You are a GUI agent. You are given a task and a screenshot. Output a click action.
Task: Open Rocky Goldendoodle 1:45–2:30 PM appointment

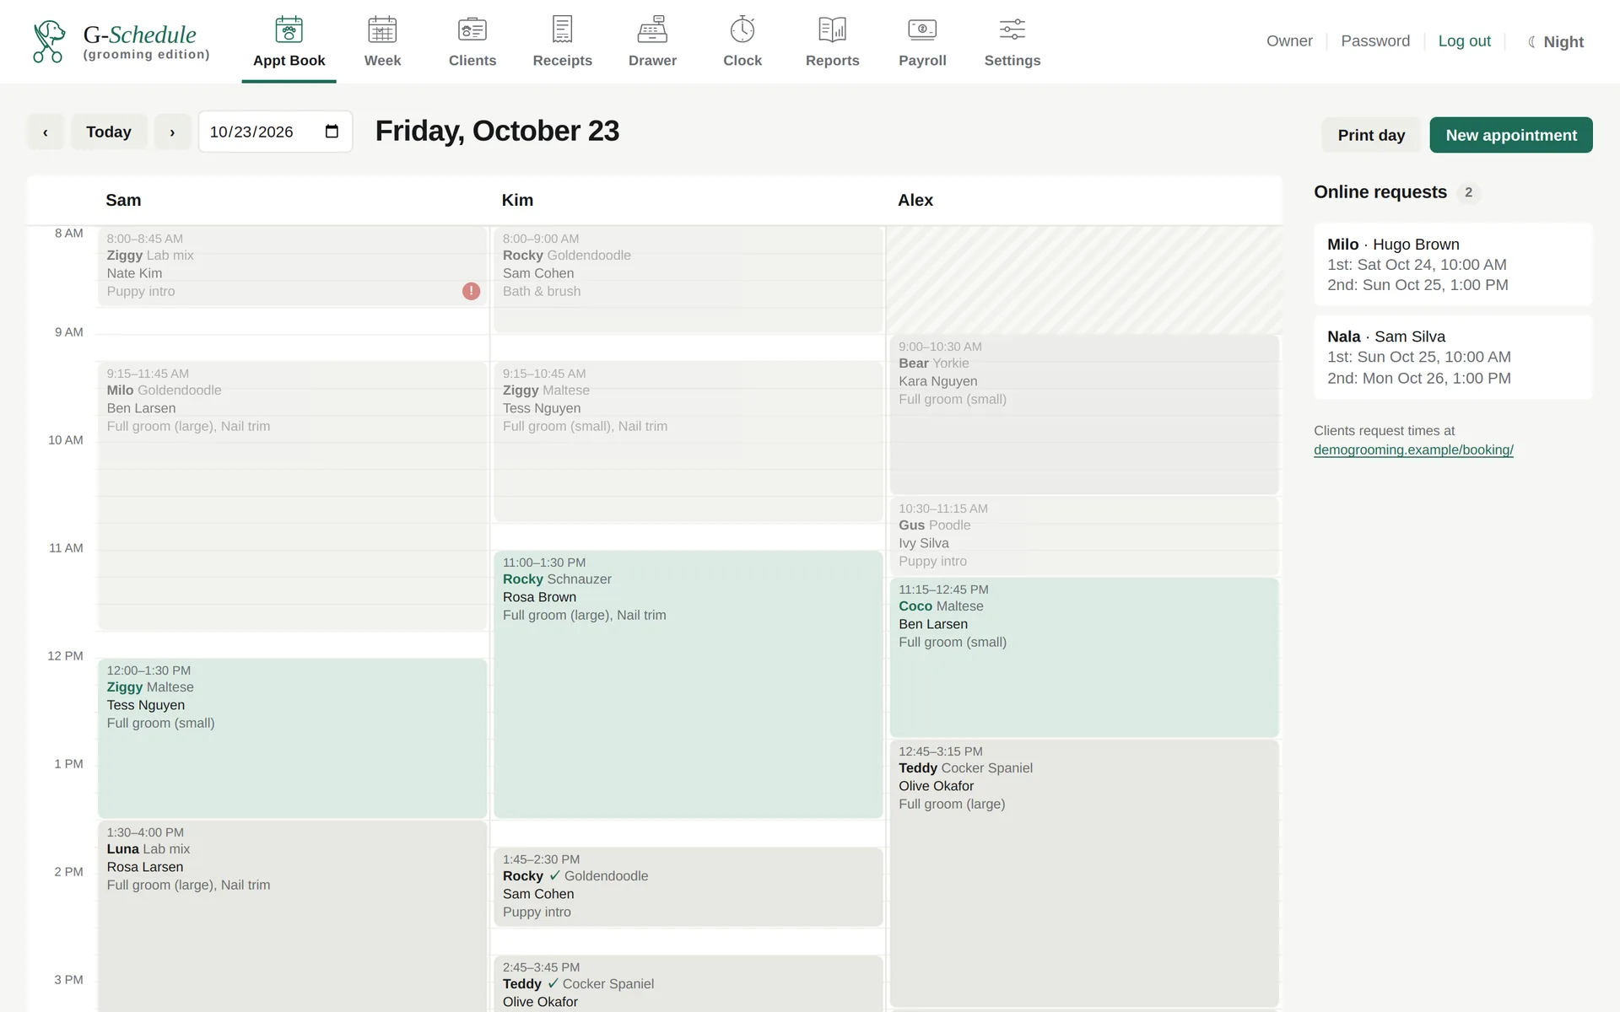pos(688,886)
